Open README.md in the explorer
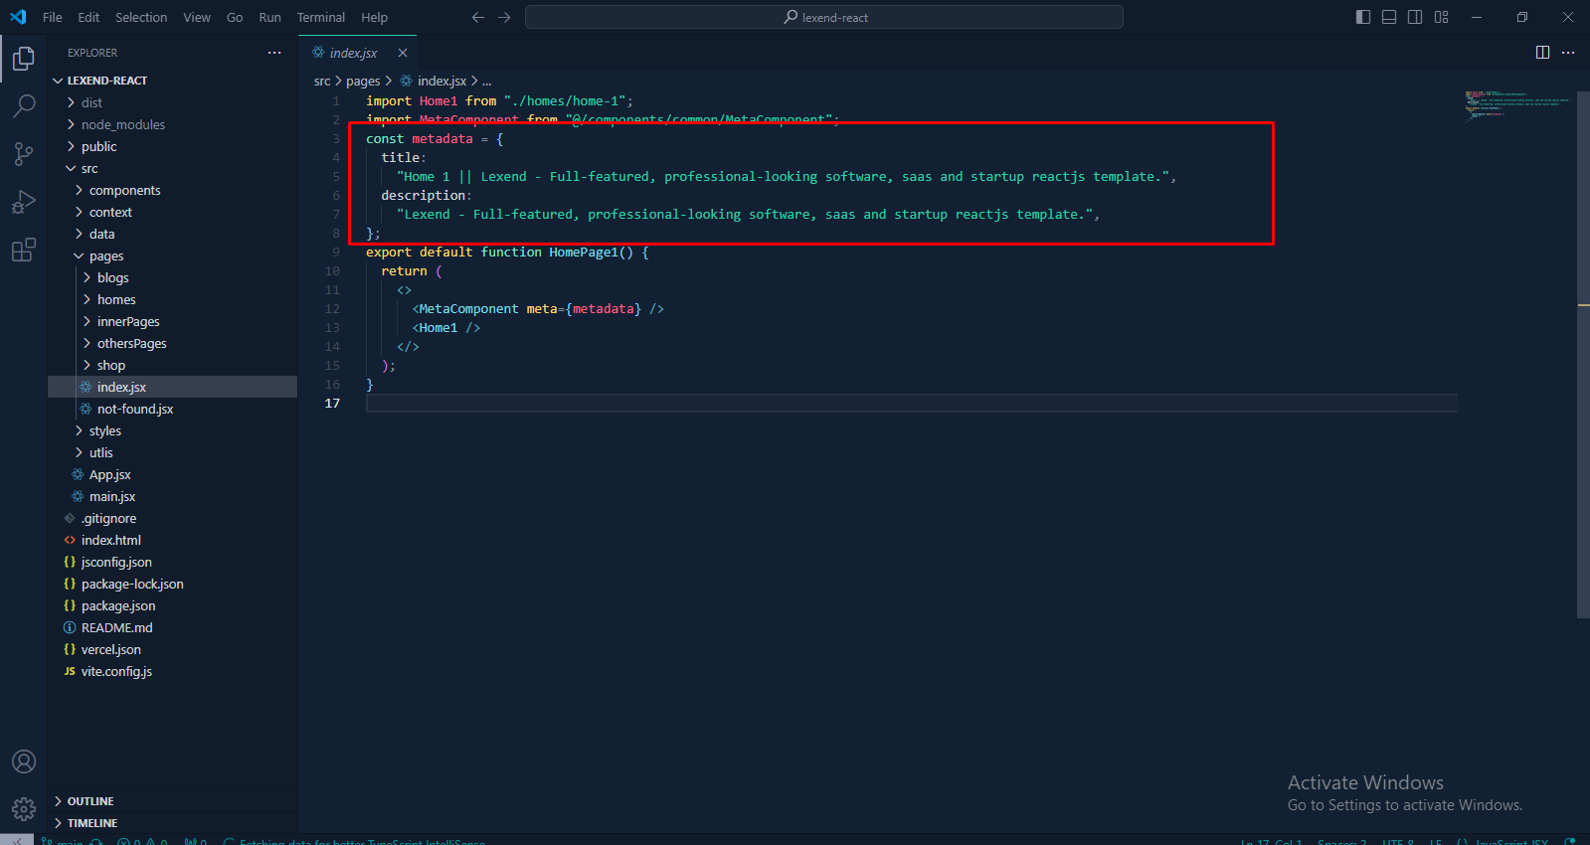This screenshot has height=845, width=1590. pyautogui.click(x=172, y=627)
